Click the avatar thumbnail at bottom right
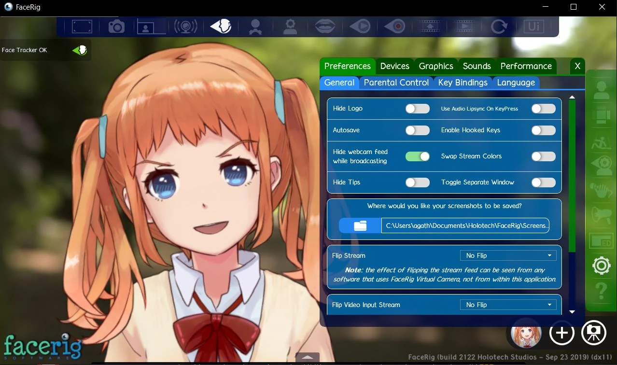617x365 pixels. click(526, 332)
